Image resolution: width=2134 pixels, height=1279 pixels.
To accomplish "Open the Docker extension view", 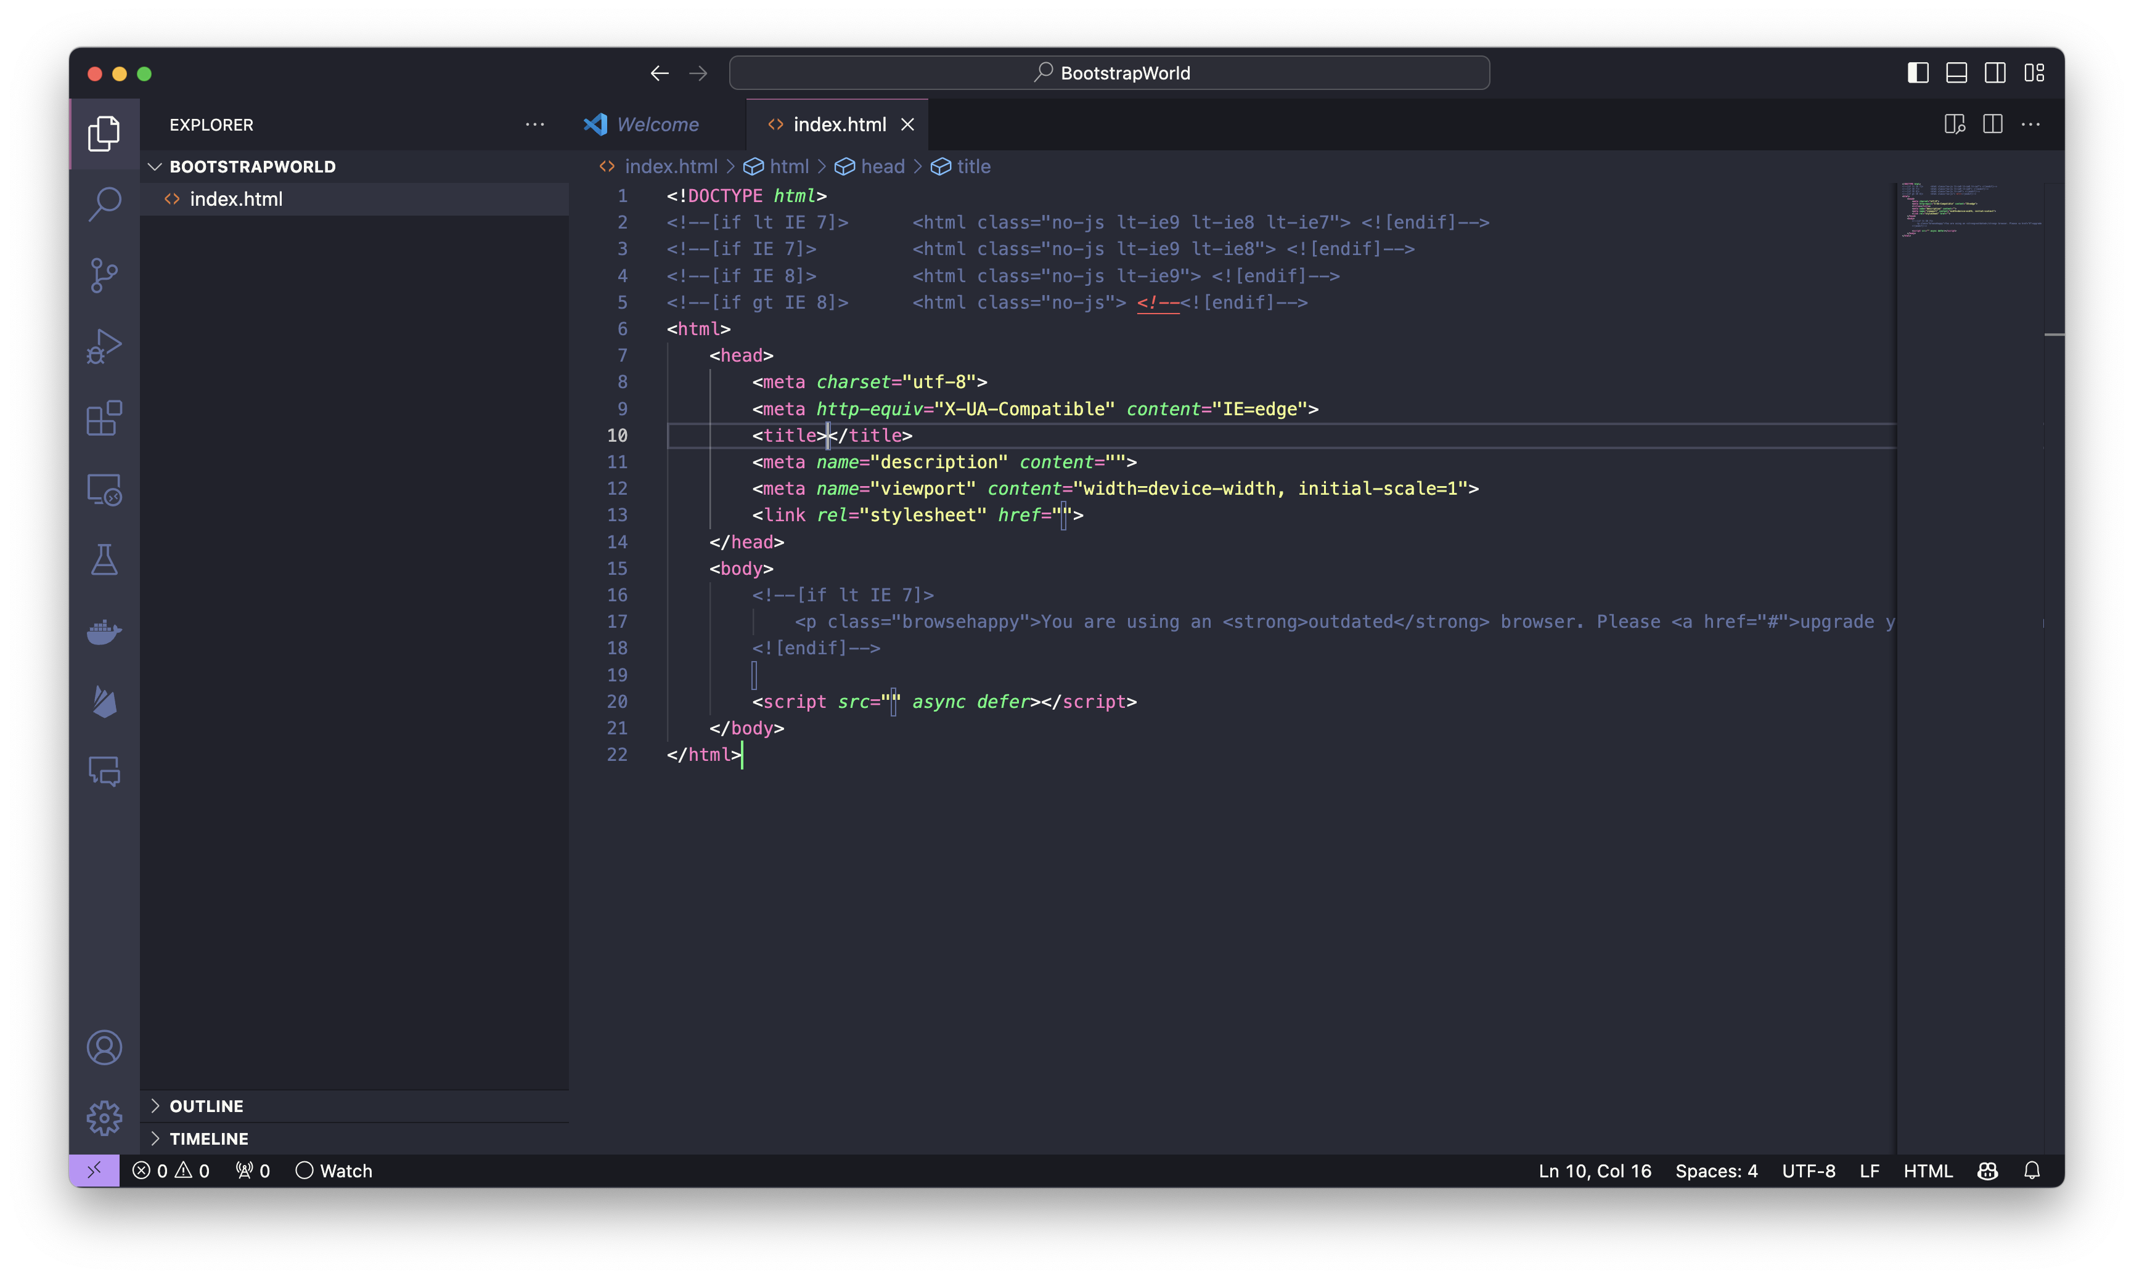I will point(104,631).
